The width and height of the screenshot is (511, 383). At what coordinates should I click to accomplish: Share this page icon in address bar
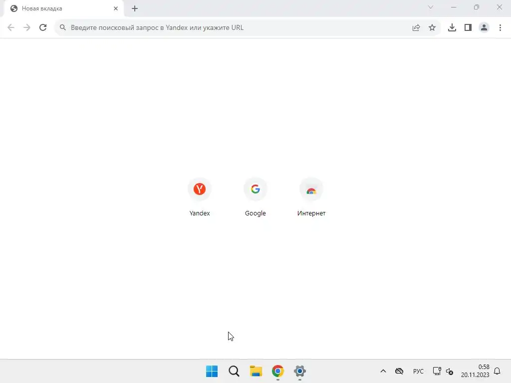[x=416, y=28]
